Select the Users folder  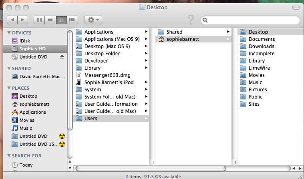111,118
